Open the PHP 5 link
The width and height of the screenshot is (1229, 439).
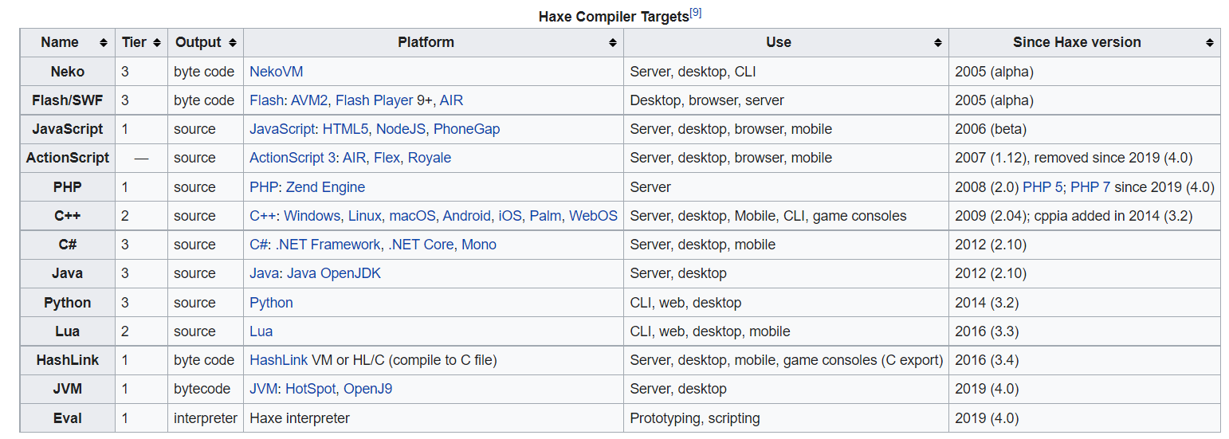(x=1042, y=187)
